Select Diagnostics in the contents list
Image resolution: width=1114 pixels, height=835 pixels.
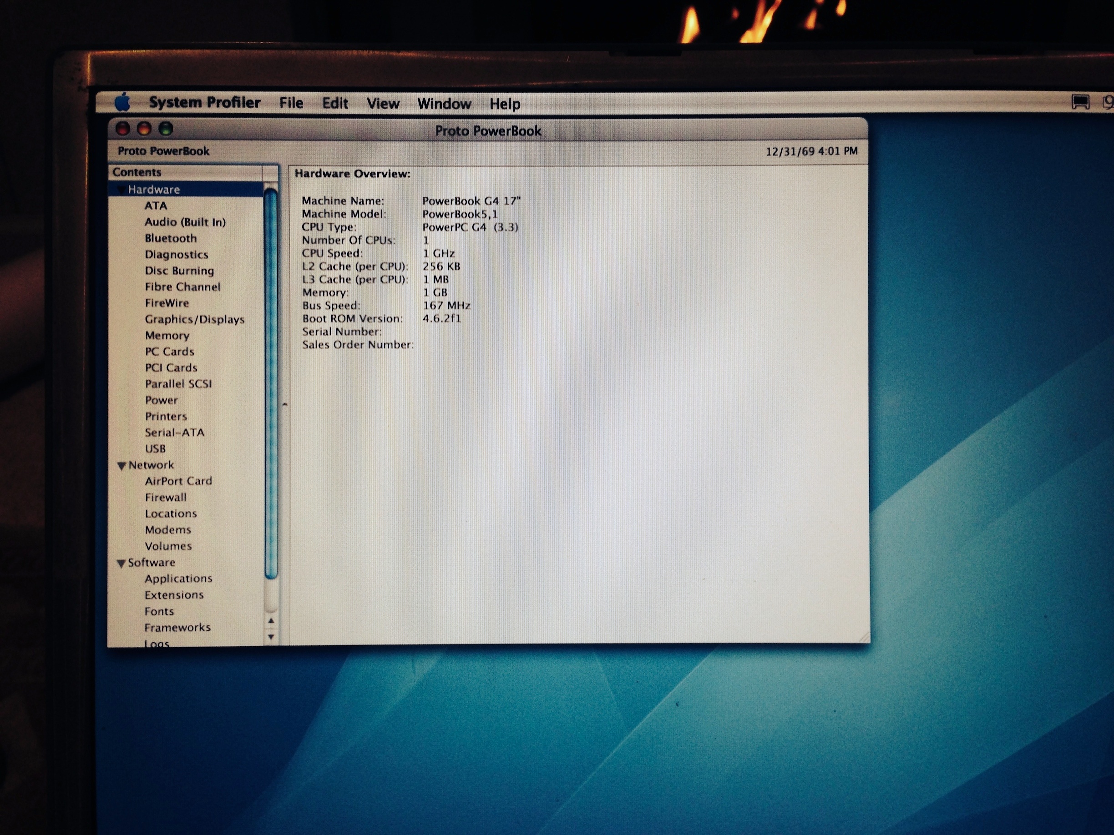click(x=176, y=255)
